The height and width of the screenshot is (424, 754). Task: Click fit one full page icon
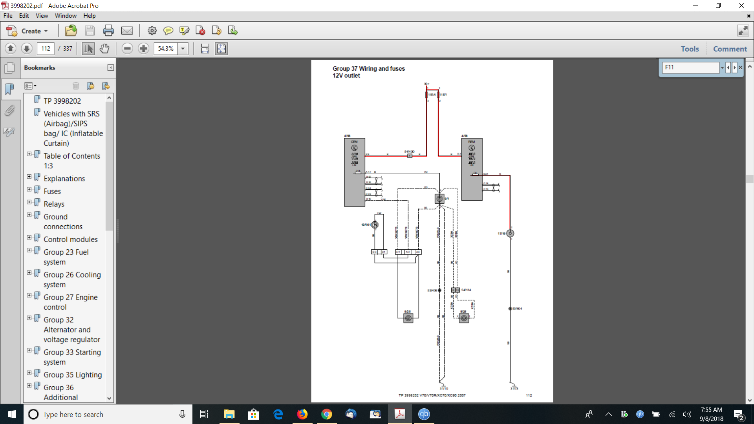click(x=221, y=49)
